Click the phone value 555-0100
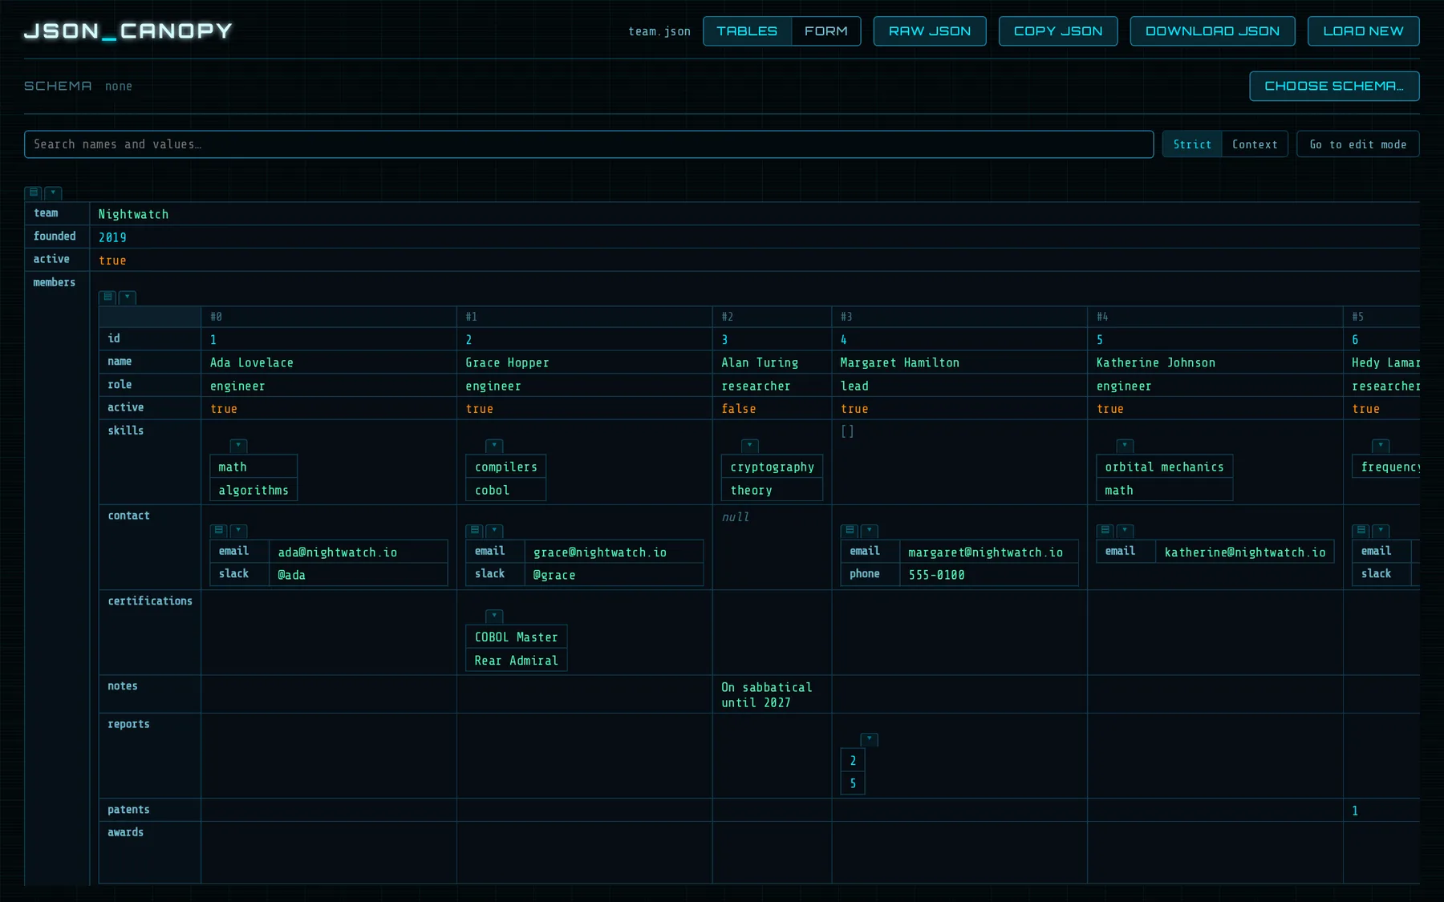The height and width of the screenshot is (902, 1444). 936,575
